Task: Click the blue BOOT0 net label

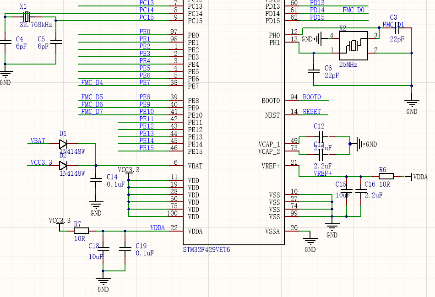Action: click(x=311, y=97)
